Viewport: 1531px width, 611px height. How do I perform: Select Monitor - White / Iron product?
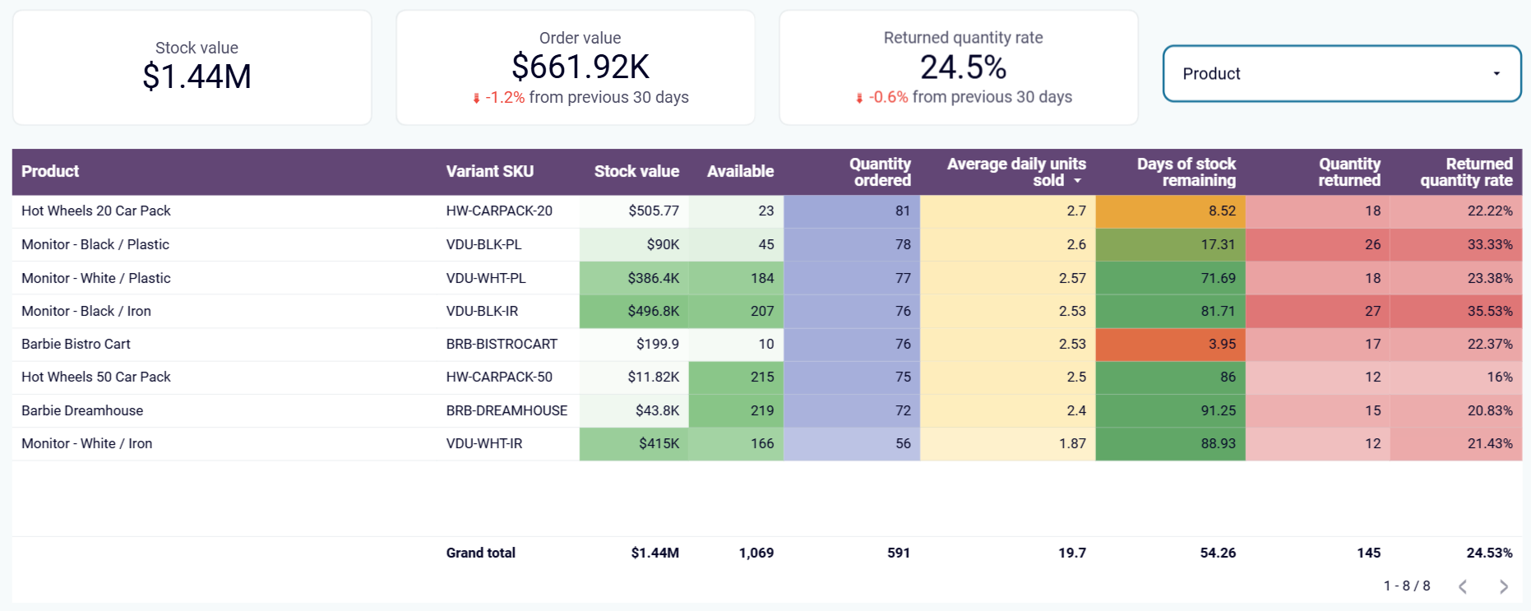point(87,443)
